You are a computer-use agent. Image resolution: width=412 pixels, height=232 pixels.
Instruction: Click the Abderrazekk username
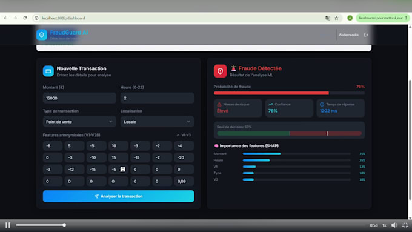click(x=348, y=35)
